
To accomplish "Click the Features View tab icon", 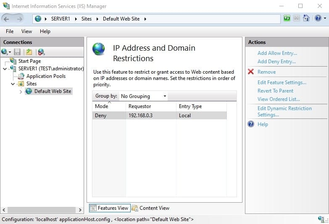I will tap(93, 208).
